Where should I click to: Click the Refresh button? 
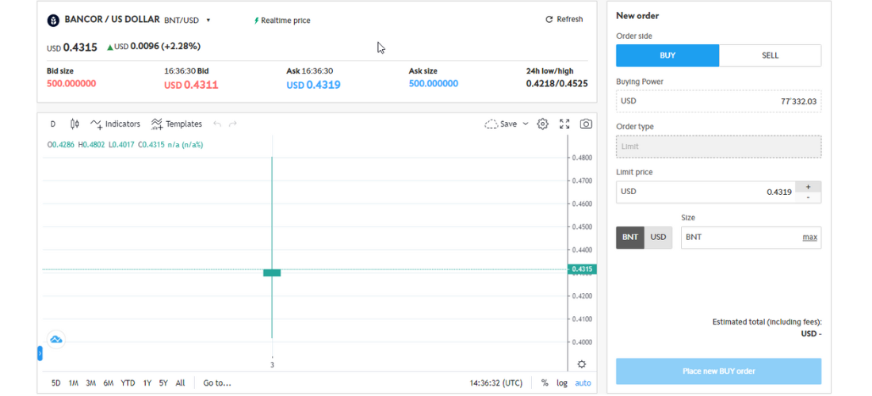tap(564, 20)
